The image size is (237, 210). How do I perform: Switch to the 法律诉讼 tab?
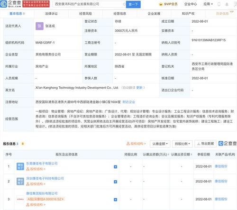click(51, 14)
